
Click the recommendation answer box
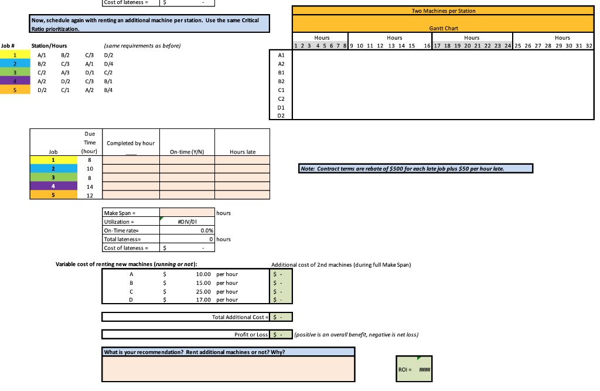point(229,366)
